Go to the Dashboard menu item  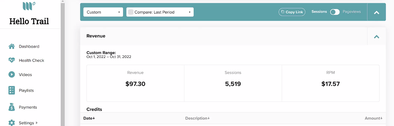click(29, 46)
